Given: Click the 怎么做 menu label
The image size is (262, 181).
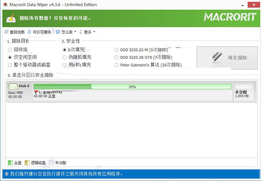Looking at the screenshot, I should (67, 32).
